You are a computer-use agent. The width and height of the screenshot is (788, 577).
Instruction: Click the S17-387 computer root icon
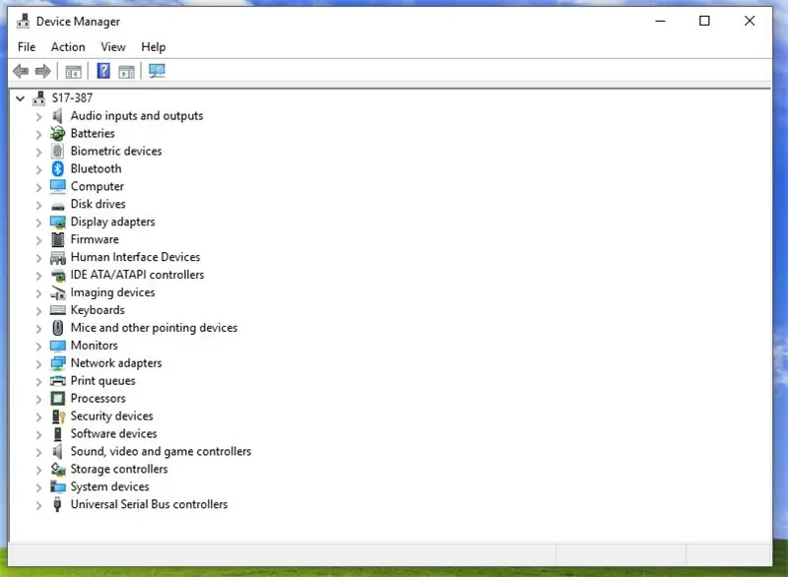pos(38,97)
